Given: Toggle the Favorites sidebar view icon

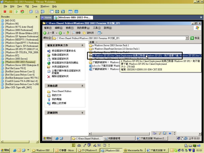Looking at the screenshot, I should (52, 11).
